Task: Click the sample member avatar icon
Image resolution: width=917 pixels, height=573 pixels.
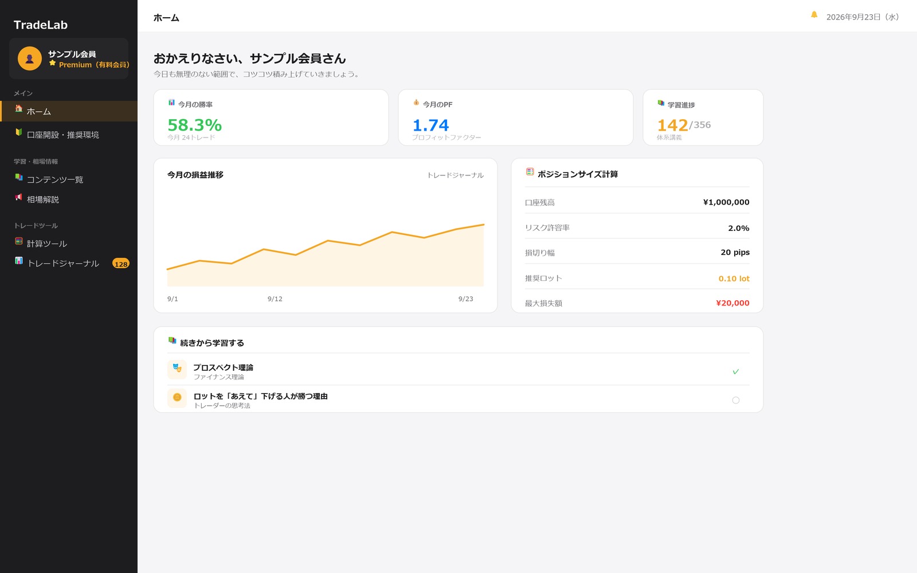Action: (x=30, y=58)
